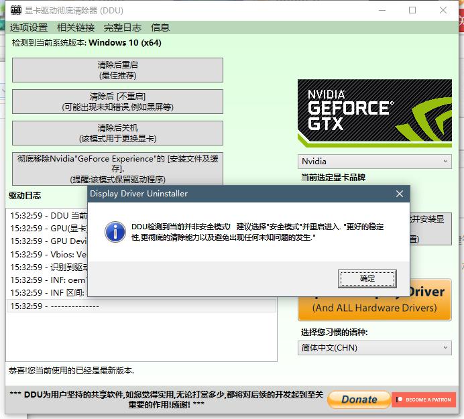
Task: Select the '识别到驱动' log row
Action: (x=48, y=267)
